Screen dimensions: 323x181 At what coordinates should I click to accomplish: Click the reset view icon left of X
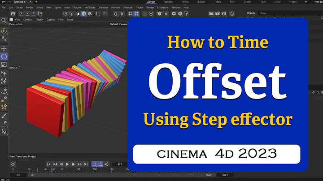(x=13, y=13)
